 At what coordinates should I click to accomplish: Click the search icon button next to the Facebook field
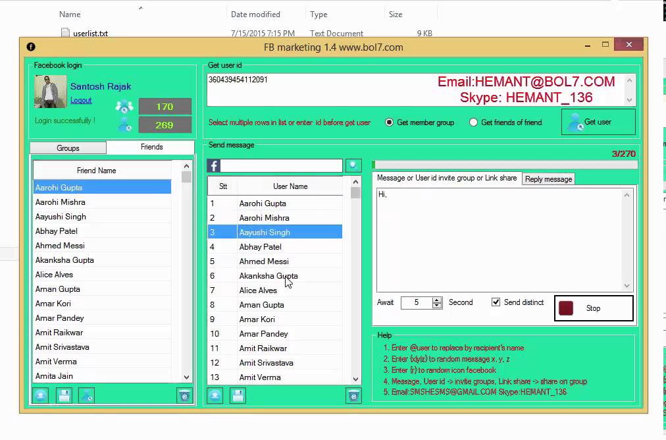point(353,165)
